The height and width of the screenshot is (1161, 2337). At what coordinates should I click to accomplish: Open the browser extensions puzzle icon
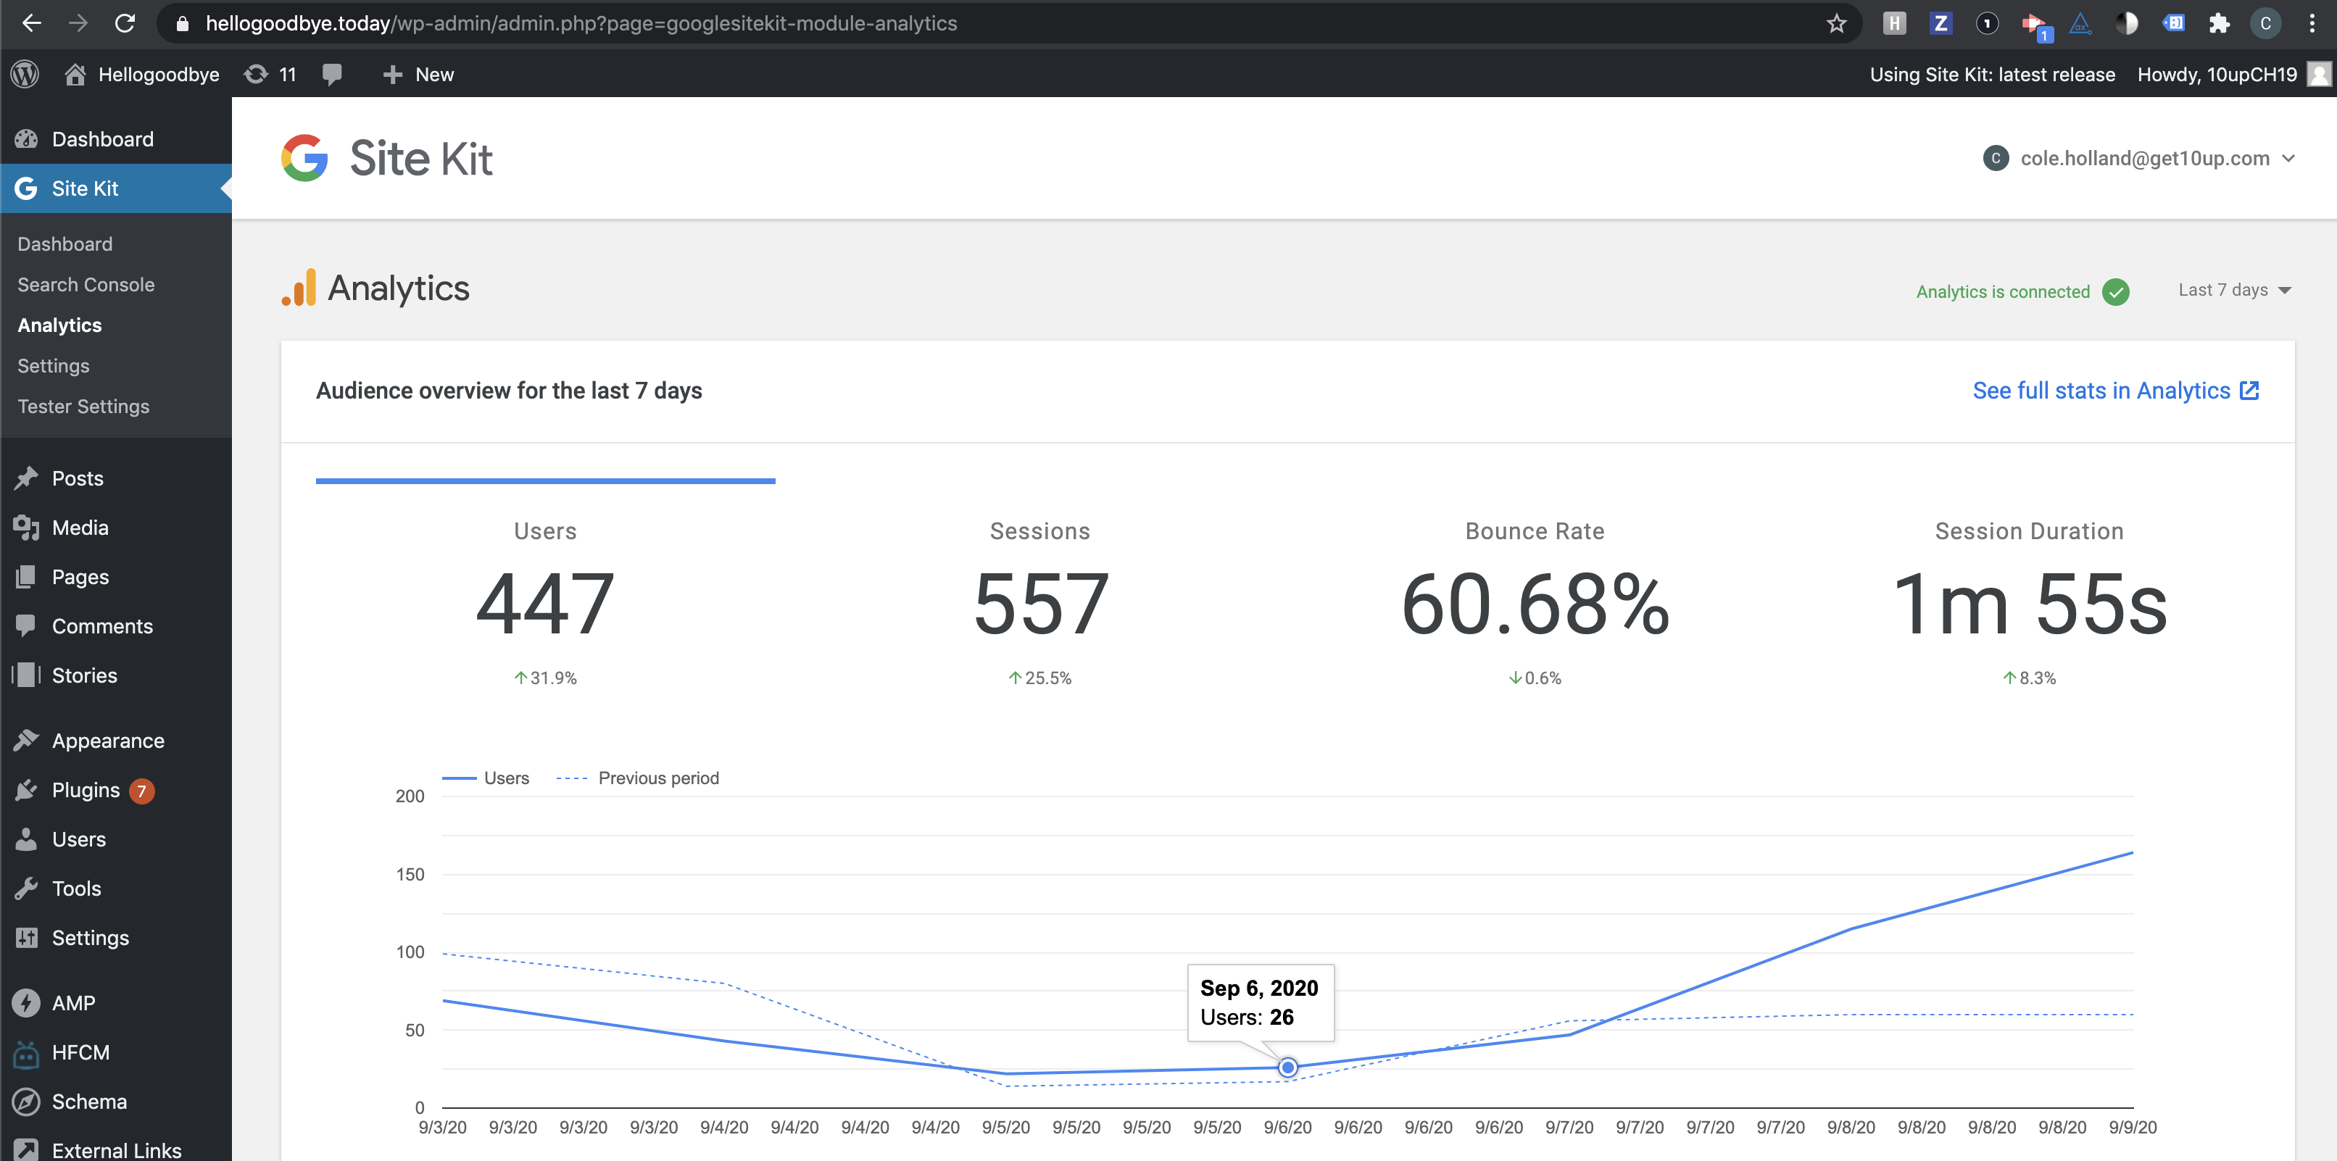click(x=2218, y=24)
